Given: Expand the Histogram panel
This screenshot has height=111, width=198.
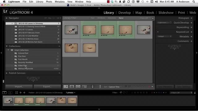Looking at the screenshot, I should 192,18.
